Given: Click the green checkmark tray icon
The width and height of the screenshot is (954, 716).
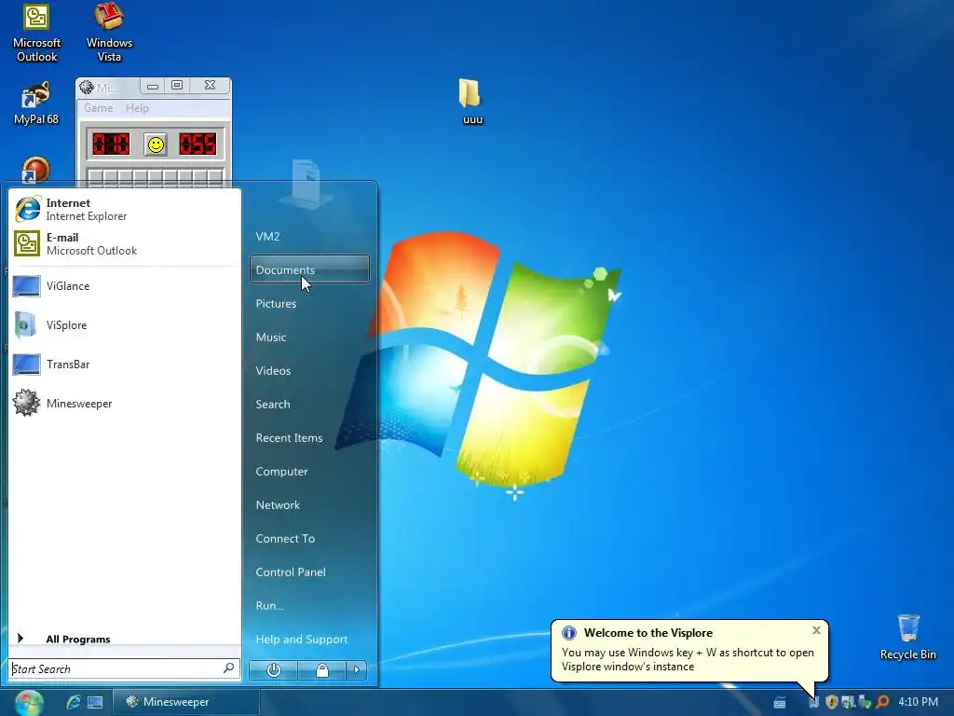Looking at the screenshot, I should [865, 702].
